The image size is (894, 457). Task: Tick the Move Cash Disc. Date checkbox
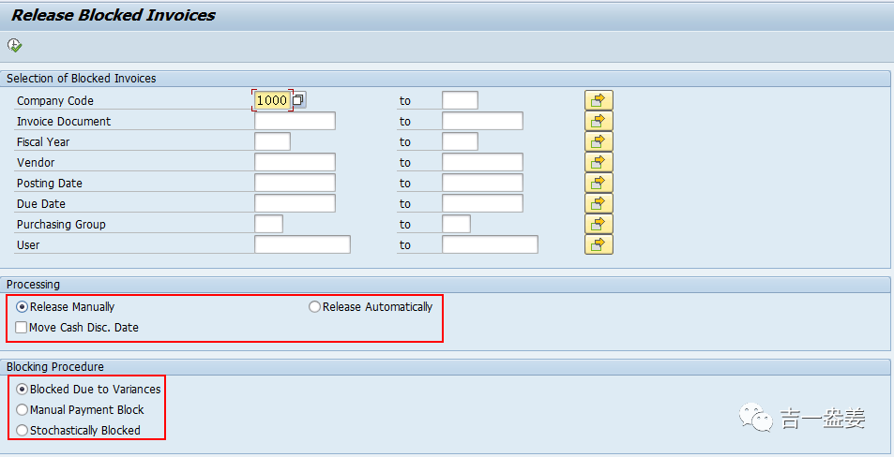tap(21, 327)
